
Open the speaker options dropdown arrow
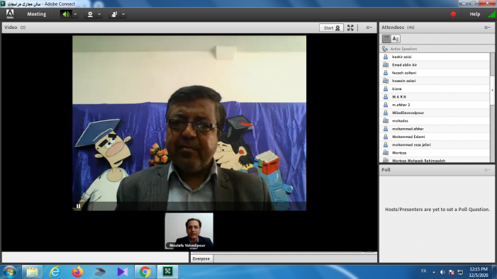75,14
